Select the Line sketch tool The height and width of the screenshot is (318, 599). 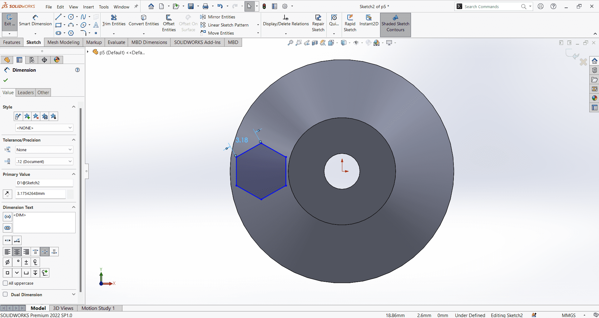[x=58, y=17]
